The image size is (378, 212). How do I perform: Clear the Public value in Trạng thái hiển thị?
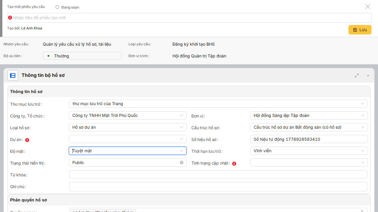click(x=182, y=163)
